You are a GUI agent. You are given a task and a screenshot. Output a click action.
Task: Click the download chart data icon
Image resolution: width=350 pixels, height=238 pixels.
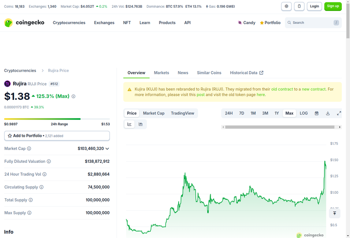pos(328,113)
